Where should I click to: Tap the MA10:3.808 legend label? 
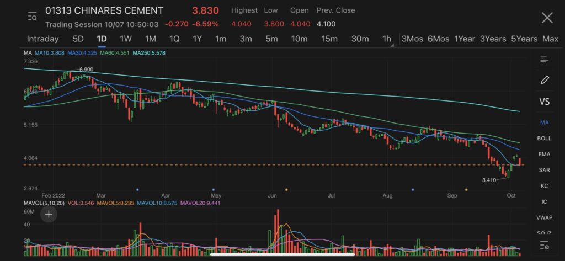pyautogui.click(x=49, y=53)
